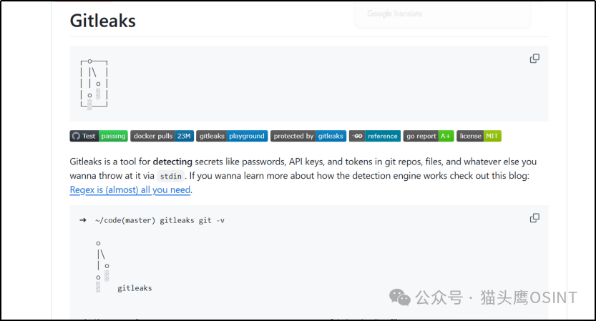Click the green passing label on Test badge
The width and height of the screenshot is (596, 321).
[x=113, y=136]
